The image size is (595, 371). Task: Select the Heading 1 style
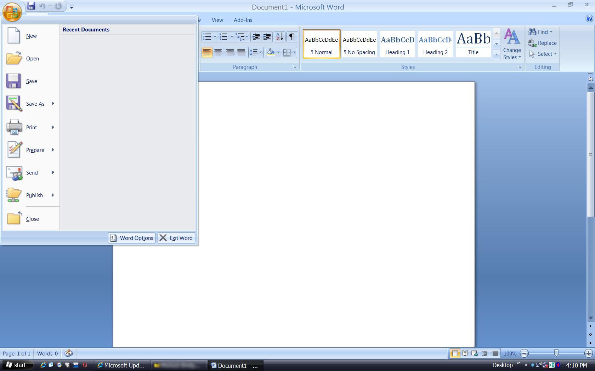397,44
